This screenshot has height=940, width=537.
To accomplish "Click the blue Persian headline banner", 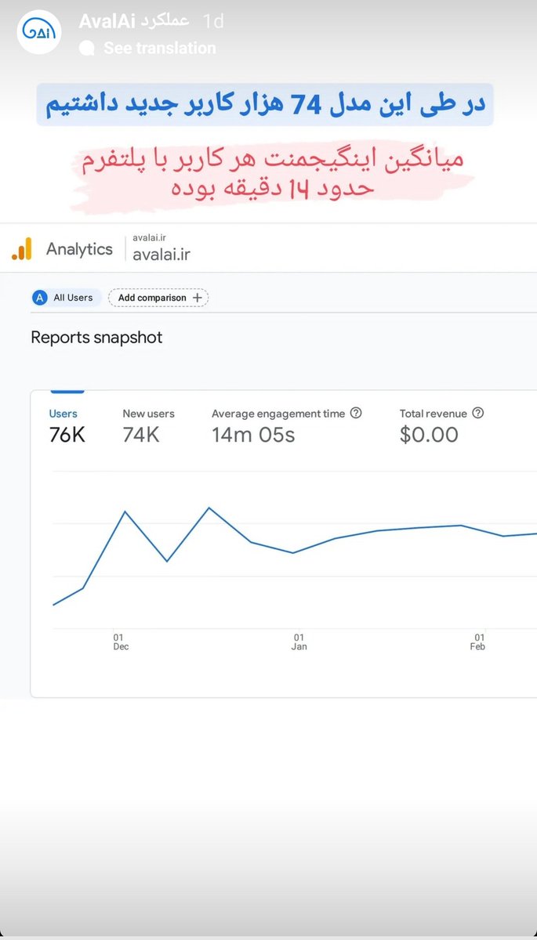I will (264, 104).
